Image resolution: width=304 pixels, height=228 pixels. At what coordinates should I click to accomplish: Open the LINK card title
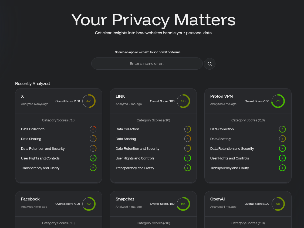120,96
